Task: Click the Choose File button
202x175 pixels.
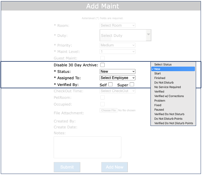Action: pyautogui.click(x=109, y=110)
